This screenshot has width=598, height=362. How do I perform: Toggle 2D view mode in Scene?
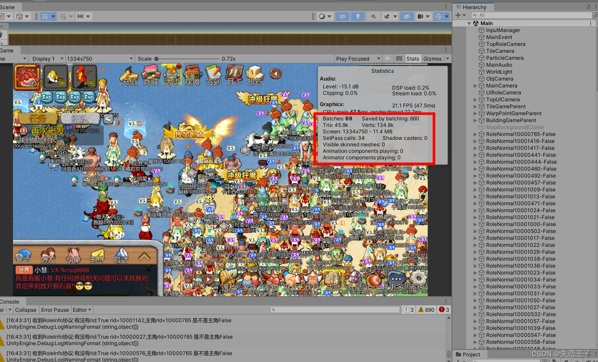pyautogui.click(x=342, y=16)
